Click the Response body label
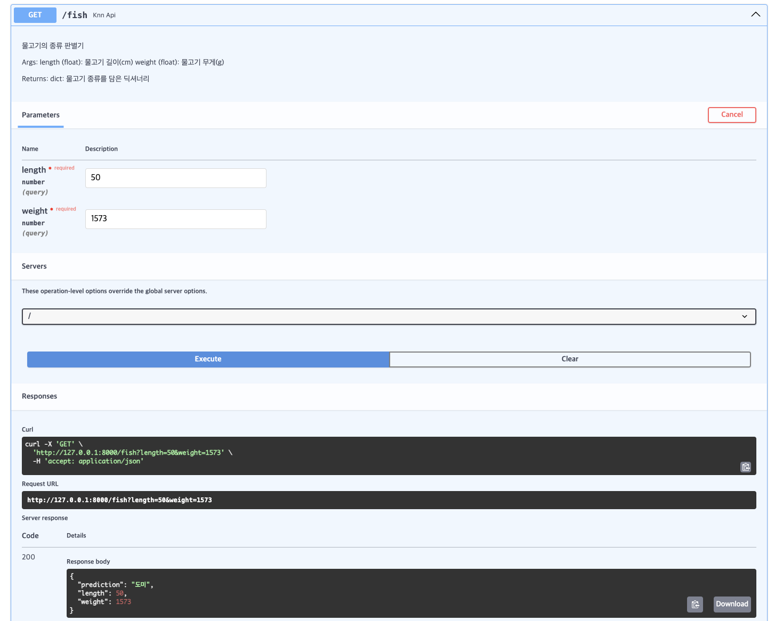 click(88, 561)
